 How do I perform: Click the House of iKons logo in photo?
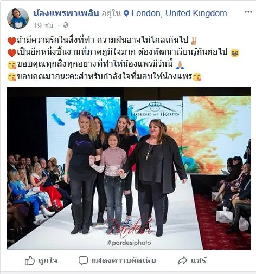[155, 109]
